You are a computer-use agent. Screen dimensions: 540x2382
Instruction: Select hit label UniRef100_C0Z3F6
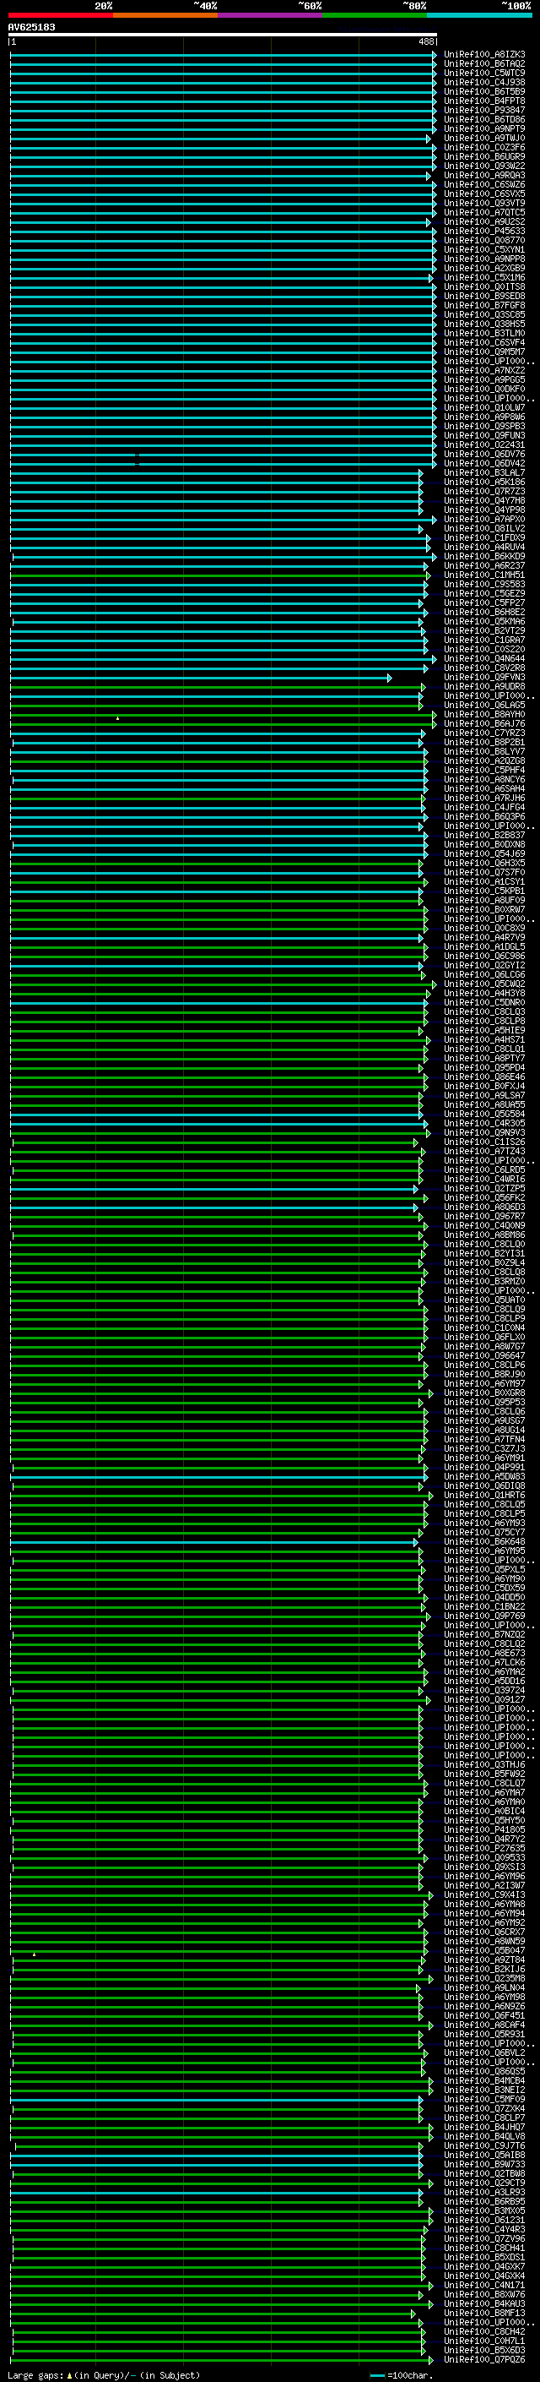pyautogui.click(x=484, y=147)
